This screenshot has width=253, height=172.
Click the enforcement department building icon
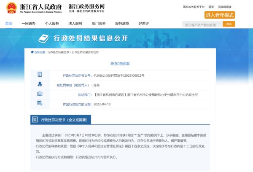(x=40, y=94)
